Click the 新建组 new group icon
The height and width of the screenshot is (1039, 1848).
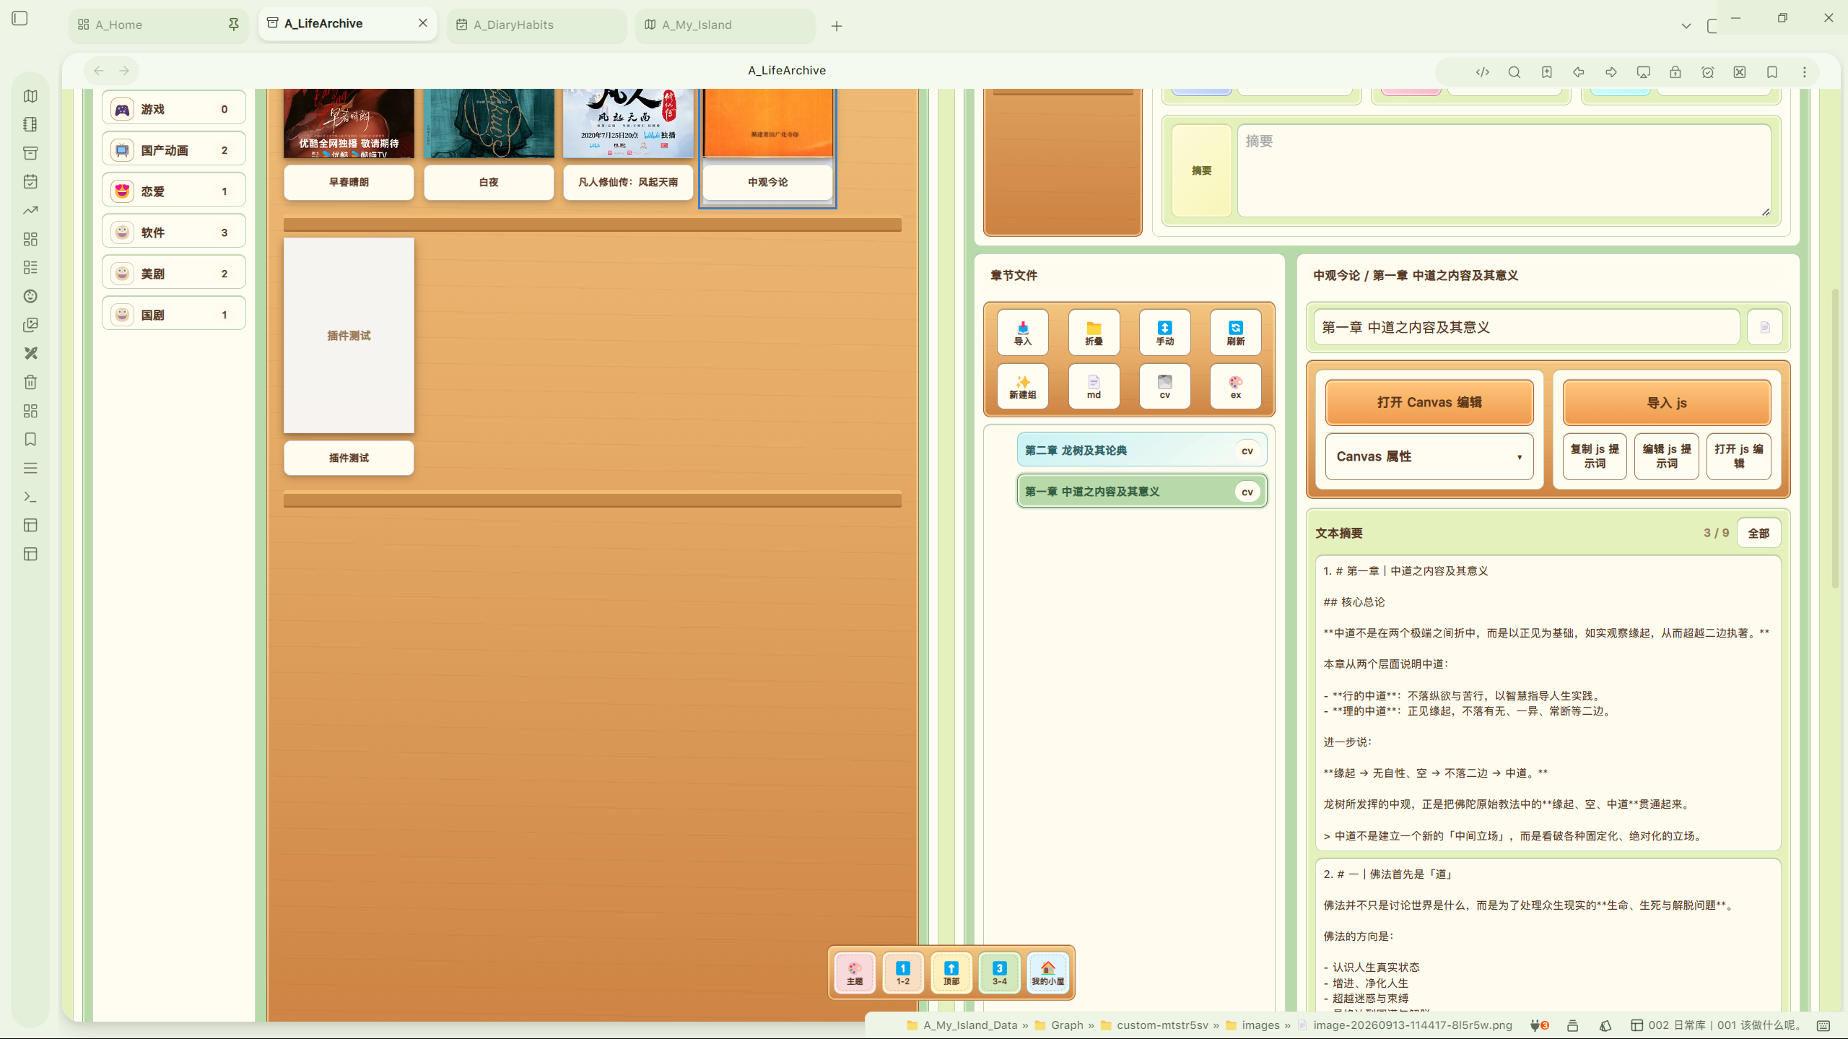pos(1022,386)
